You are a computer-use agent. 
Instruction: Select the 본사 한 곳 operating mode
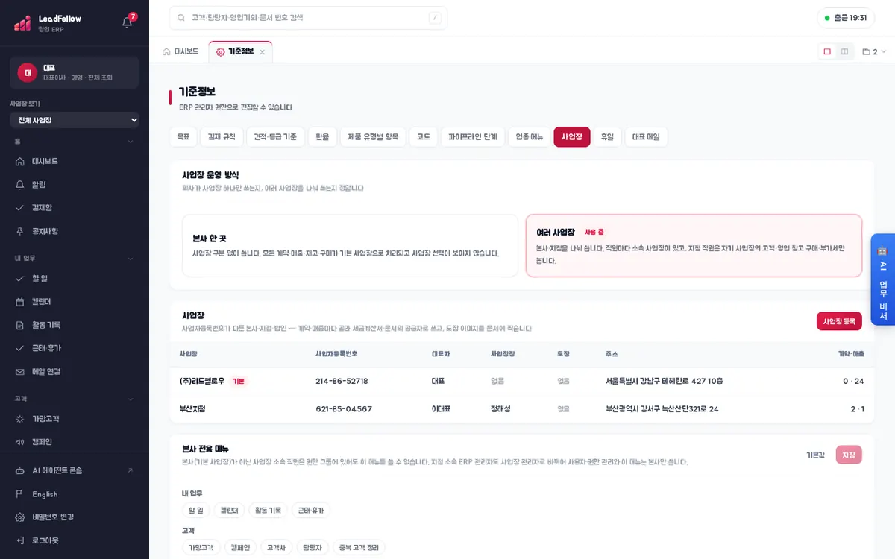point(350,246)
